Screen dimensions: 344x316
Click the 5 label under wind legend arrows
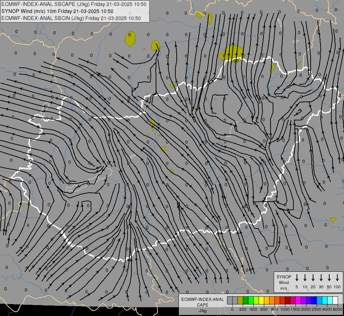(x=297, y=287)
